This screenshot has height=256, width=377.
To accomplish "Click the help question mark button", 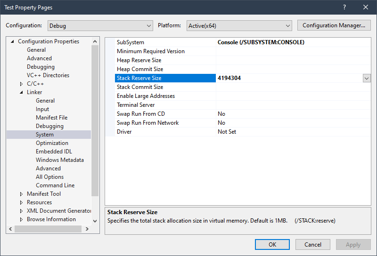I will pos(344,8).
